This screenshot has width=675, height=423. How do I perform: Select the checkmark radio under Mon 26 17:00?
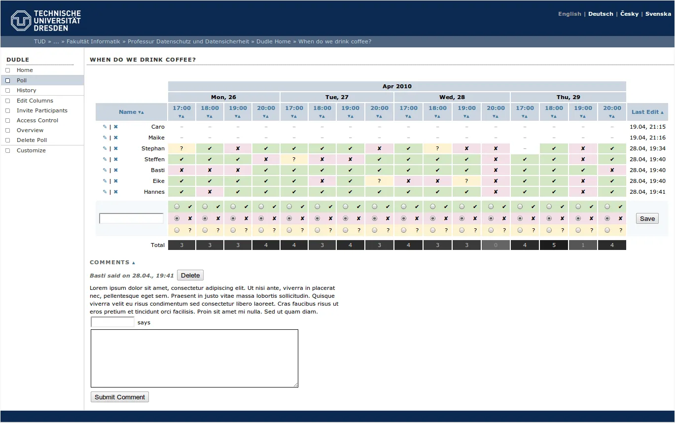pyautogui.click(x=177, y=207)
